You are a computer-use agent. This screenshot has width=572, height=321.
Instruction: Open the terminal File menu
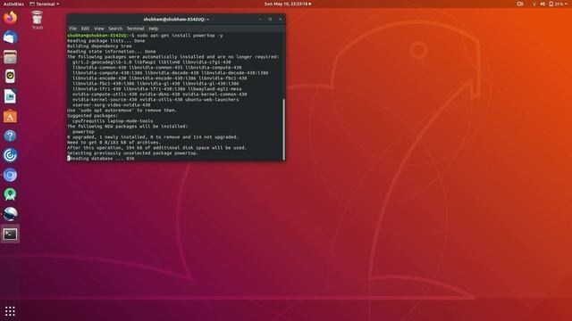pyautogui.click(x=73, y=29)
